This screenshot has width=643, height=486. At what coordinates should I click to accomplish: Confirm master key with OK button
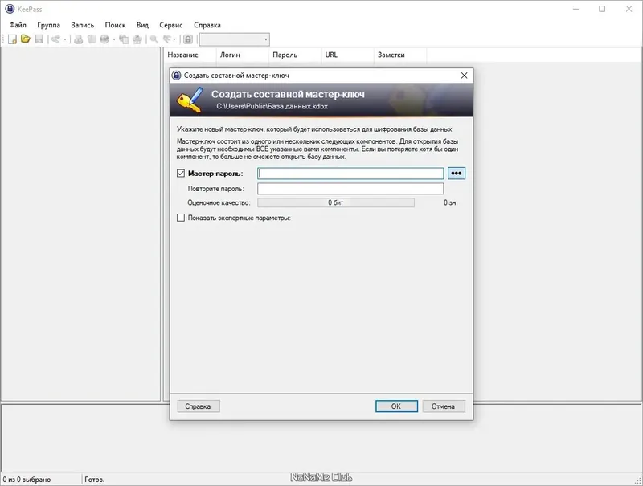396,406
